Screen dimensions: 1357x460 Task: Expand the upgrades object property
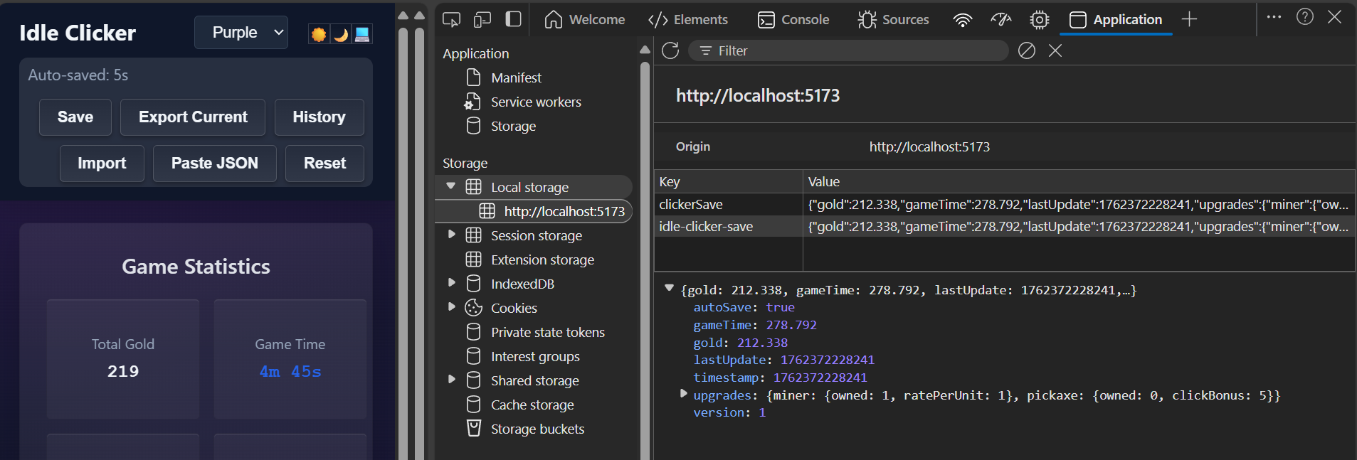[x=684, y=393]
